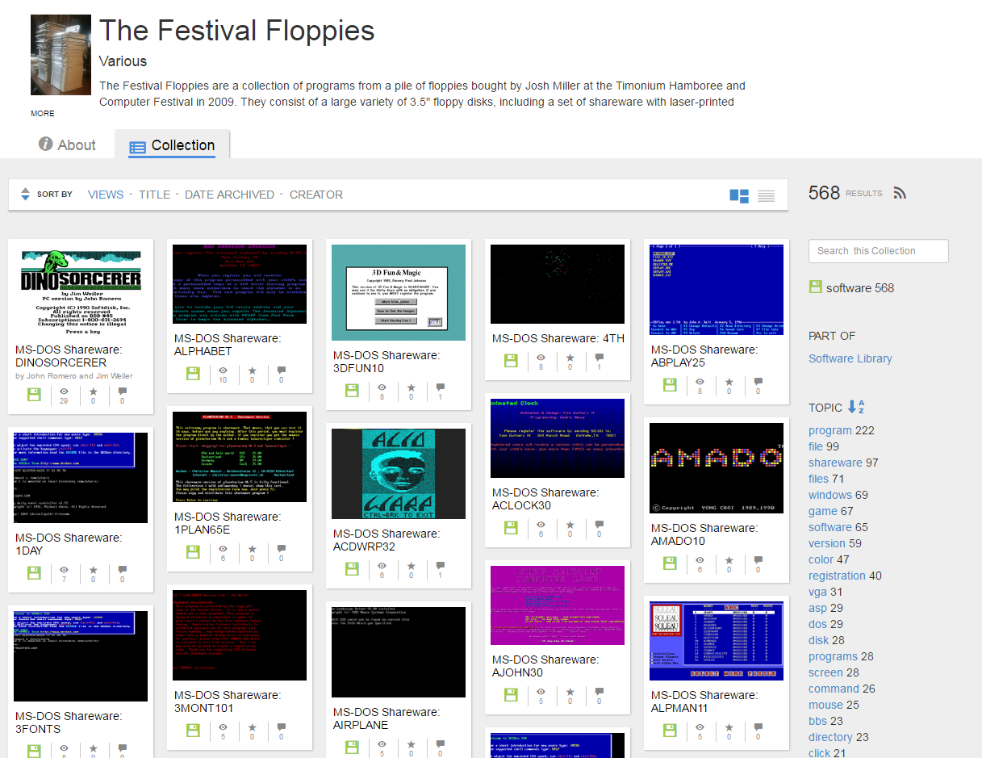Viewport: 982px width, 758px height.
Task: Open the About tab
Action: (x=67, y=145)
